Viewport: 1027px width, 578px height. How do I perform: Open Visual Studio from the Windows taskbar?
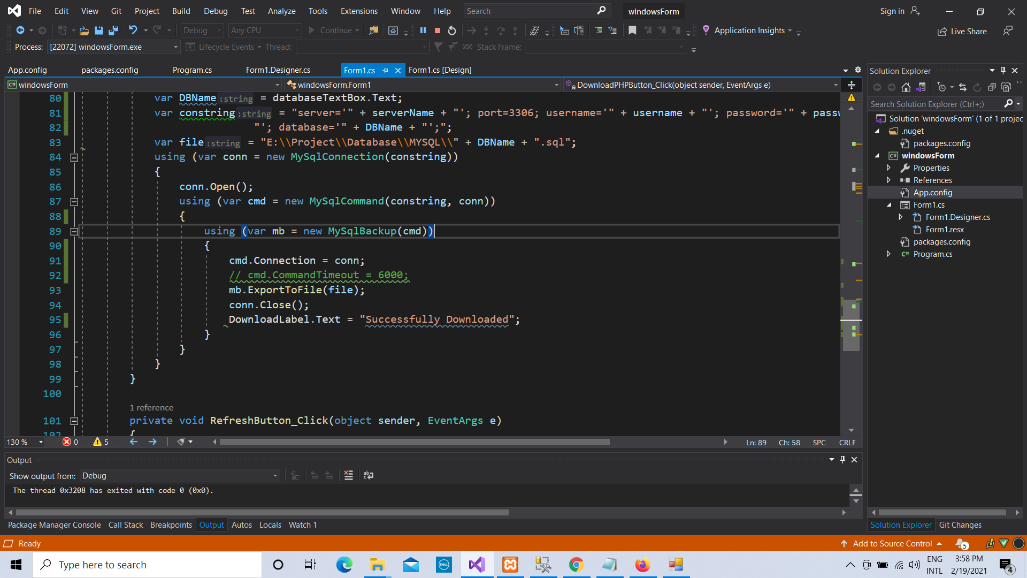(x=477, y=565)
